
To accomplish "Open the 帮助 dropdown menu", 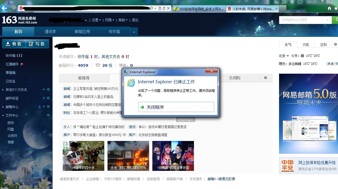I will point(123,20).
